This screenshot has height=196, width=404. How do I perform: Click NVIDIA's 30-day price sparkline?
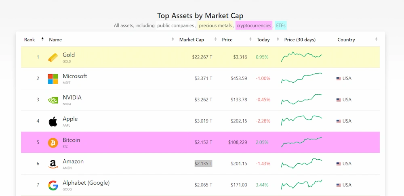[x=301, y=99]
